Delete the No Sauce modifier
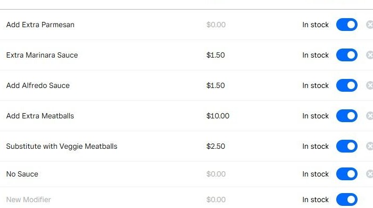 coord(370,174)
